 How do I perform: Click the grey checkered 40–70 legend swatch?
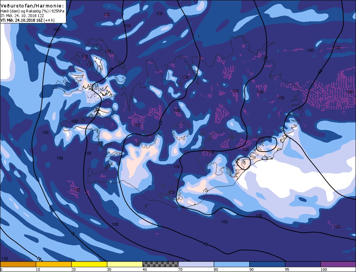pos(161,264)
